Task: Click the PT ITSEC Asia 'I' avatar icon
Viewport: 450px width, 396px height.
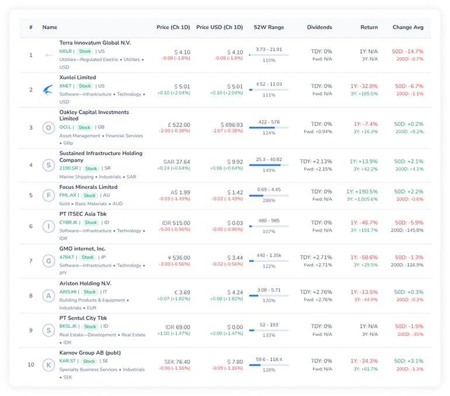Action: tap(48, 226)
